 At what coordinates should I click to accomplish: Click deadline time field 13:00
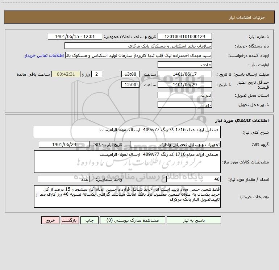tap(130, 74)
